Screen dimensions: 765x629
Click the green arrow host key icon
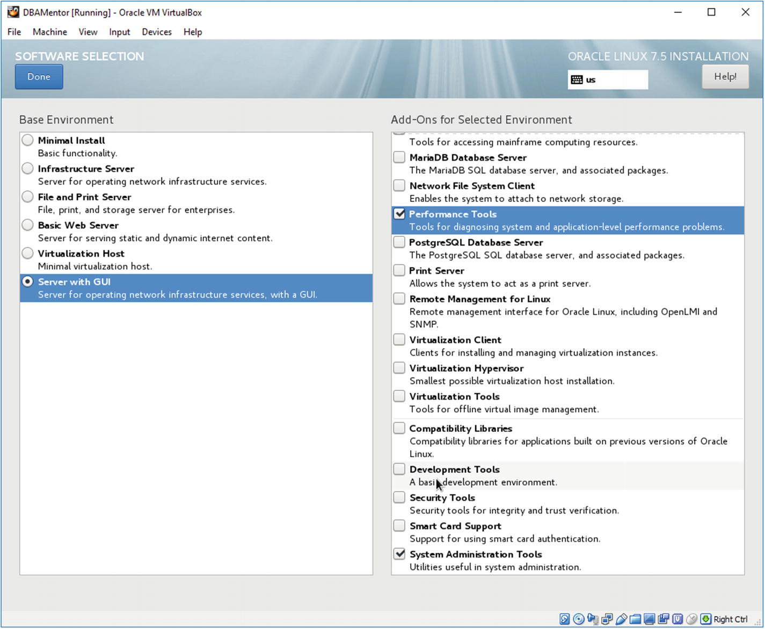pos(705,619)
